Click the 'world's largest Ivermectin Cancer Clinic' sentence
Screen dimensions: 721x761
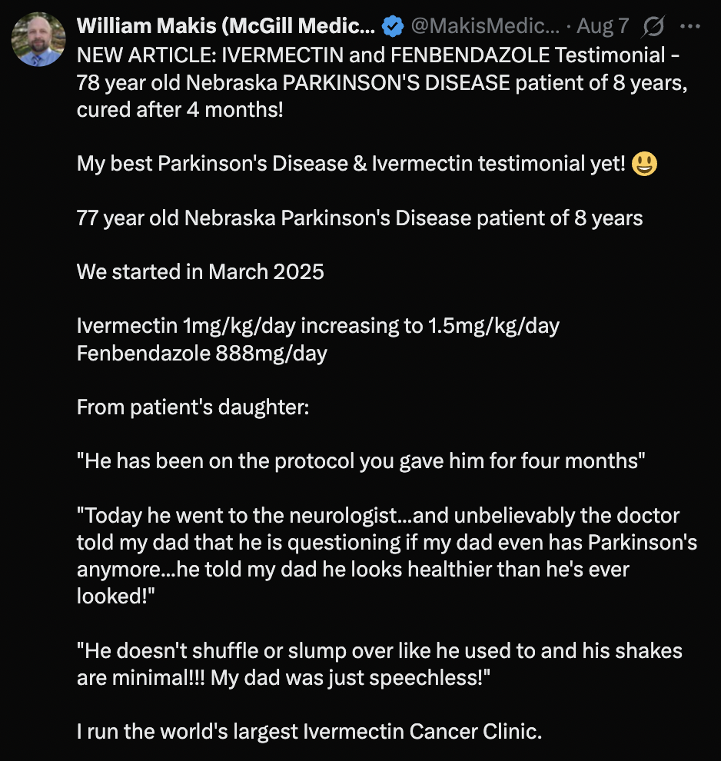click(x=310, y=732)
